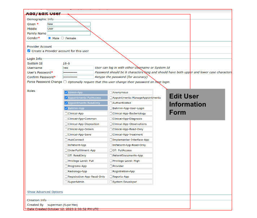Check the Programs-App role
The width and height of the screenshot is (257, 218).
(66, 166)
